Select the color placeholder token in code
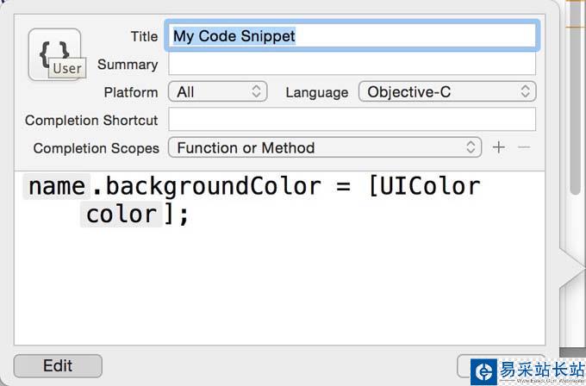 point(122,214)
